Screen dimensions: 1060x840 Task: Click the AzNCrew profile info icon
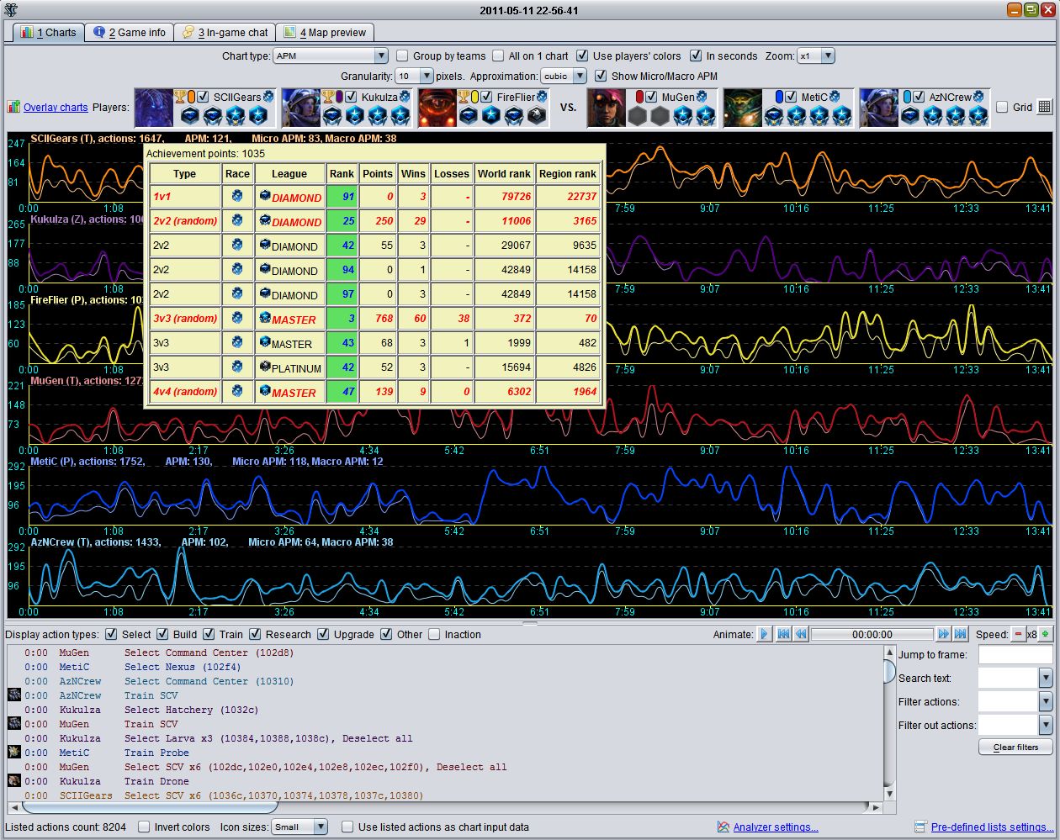[978, 97]
